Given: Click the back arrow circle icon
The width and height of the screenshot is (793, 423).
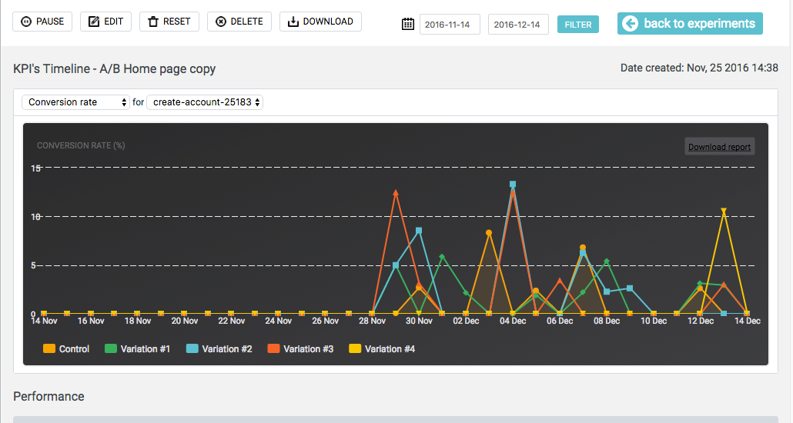Looking at the screenshot, I should click(630, 24).
